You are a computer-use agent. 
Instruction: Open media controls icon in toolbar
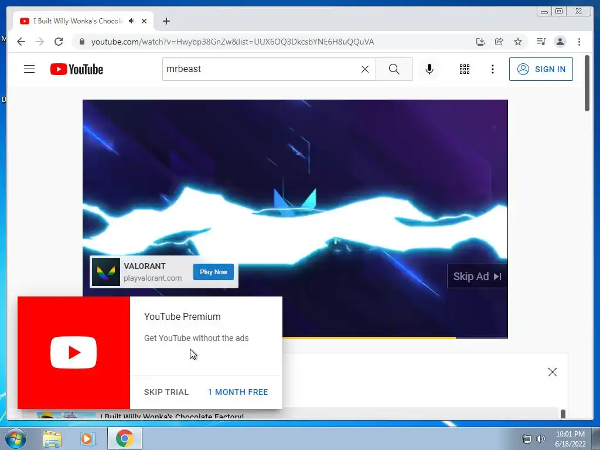click(x=541, y=42)
